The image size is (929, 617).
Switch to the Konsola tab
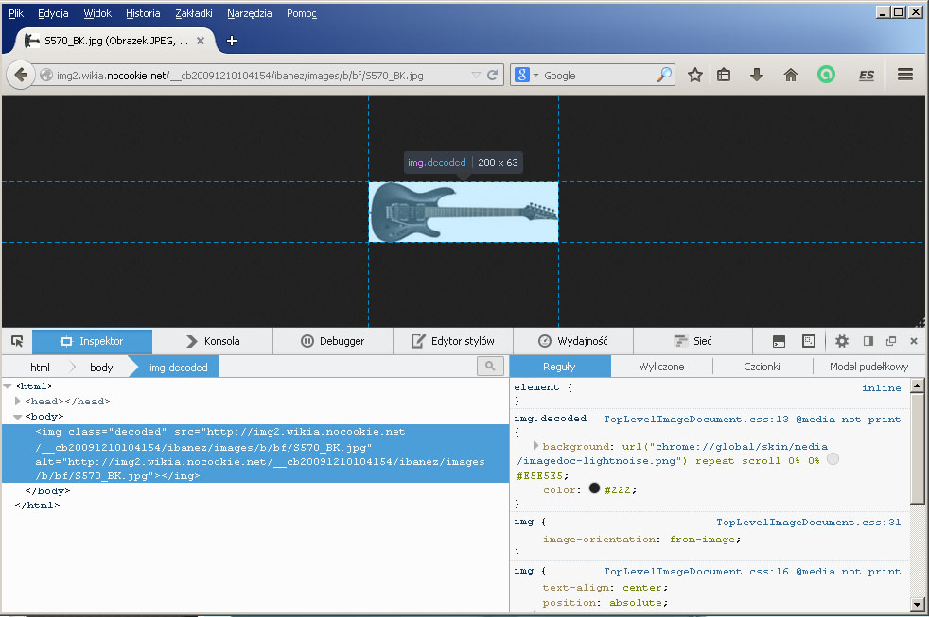[212, 341]
